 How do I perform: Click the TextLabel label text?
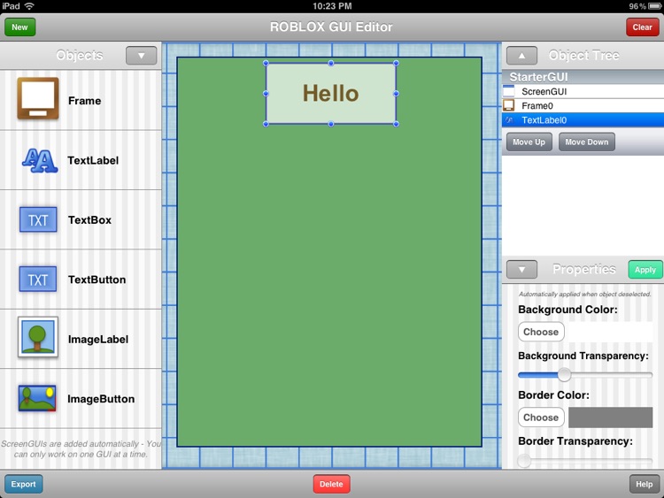pos(93,160)
